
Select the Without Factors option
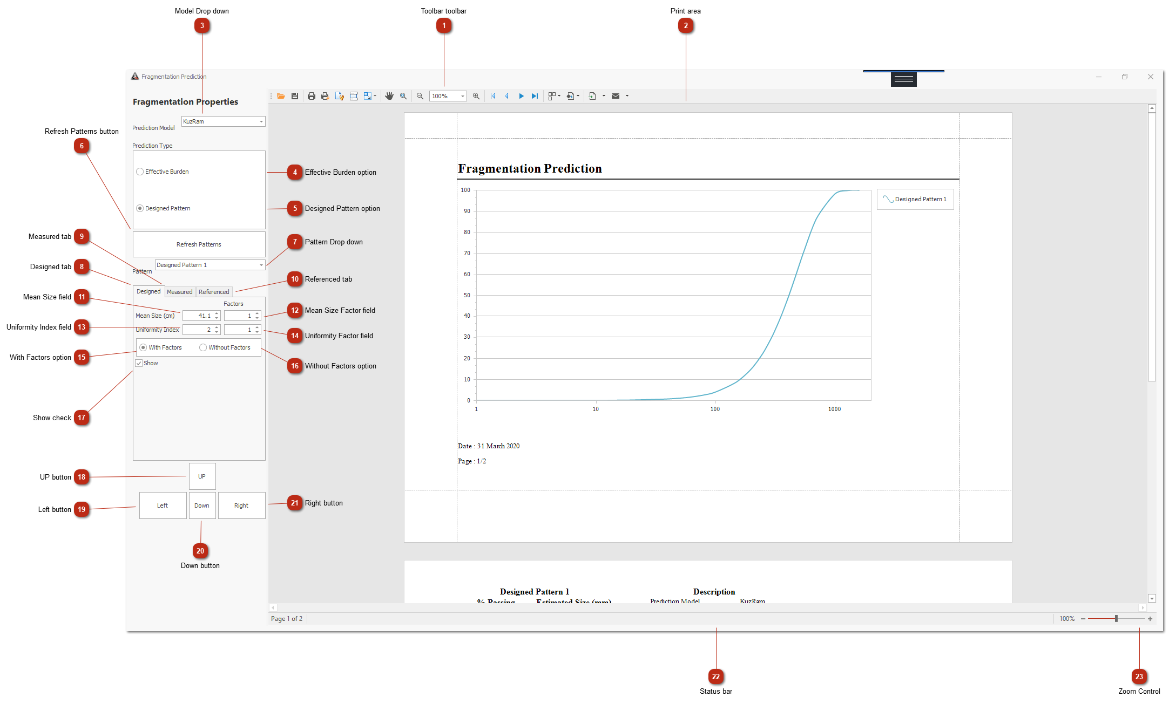[x=203, y=347]
